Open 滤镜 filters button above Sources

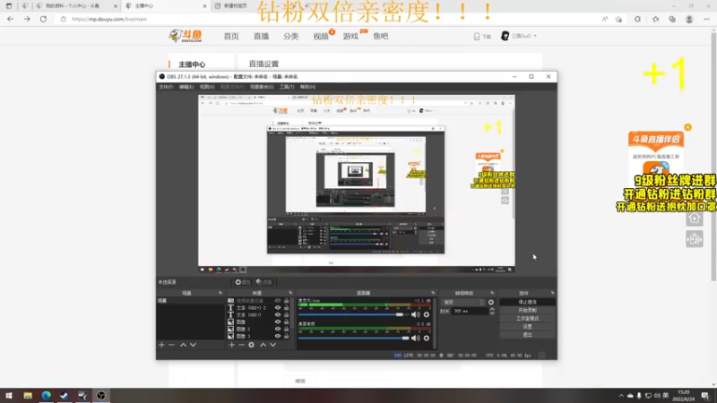[263, 282]
